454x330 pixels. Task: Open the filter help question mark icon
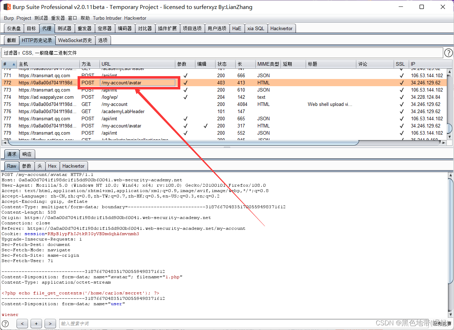[448, 53]
